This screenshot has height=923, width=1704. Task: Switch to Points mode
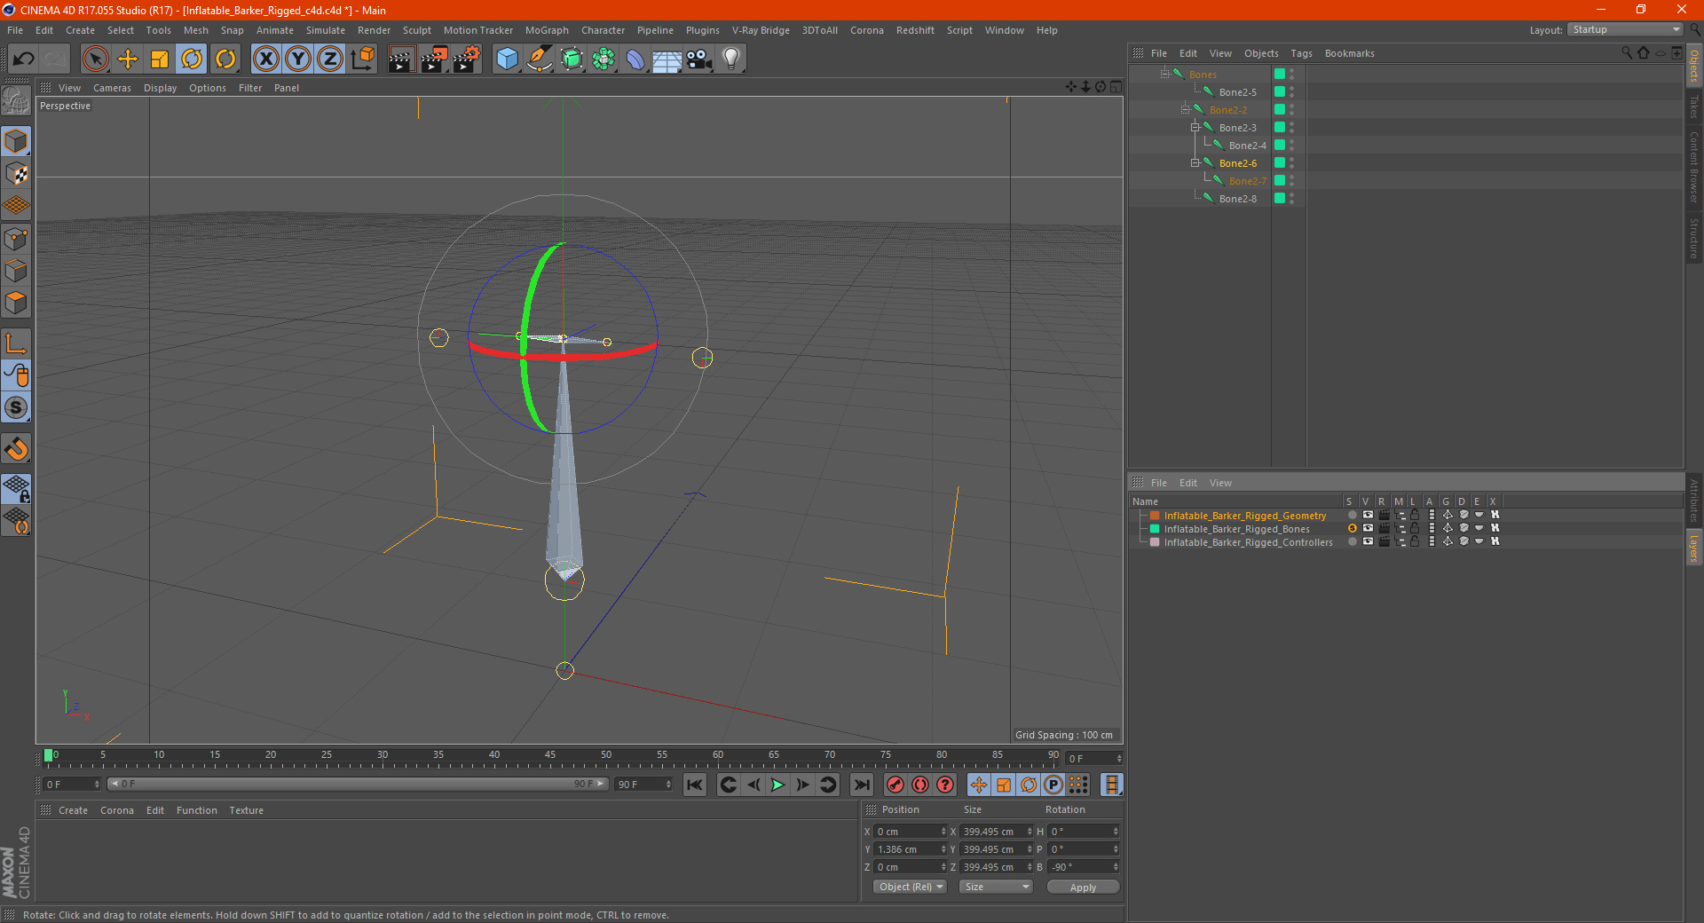point(16,239)
